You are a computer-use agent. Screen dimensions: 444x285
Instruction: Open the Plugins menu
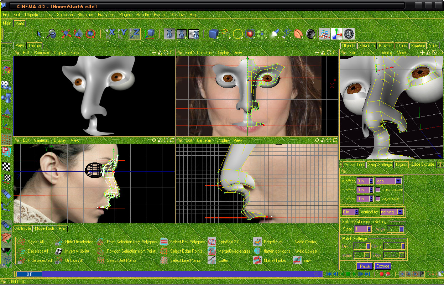125,15
